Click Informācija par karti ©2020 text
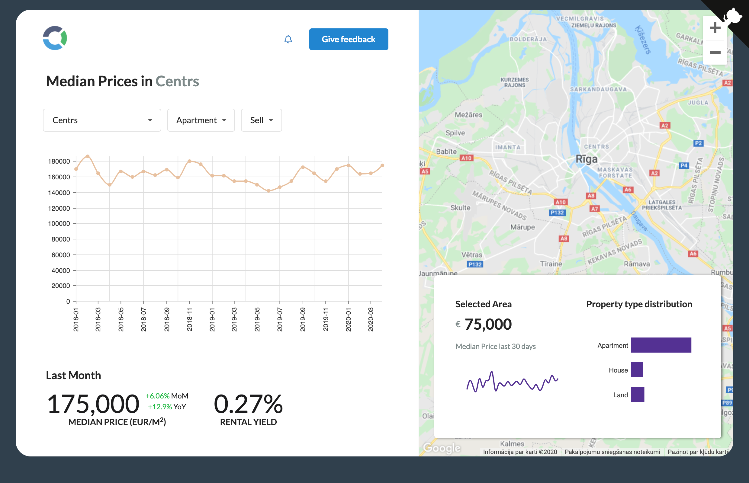Image resolution: width=749 pixels, height=483 pixels. (x=520, y=452)
